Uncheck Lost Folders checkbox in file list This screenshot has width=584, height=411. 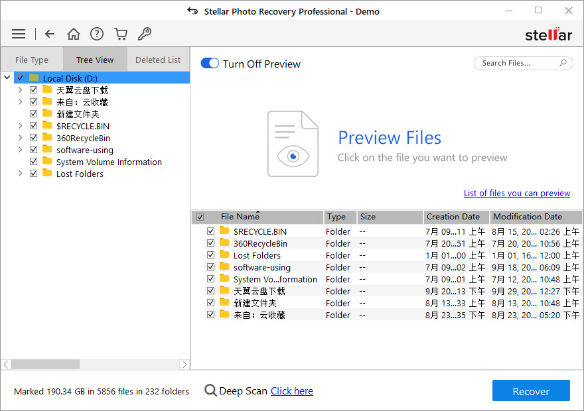[210, 255]
